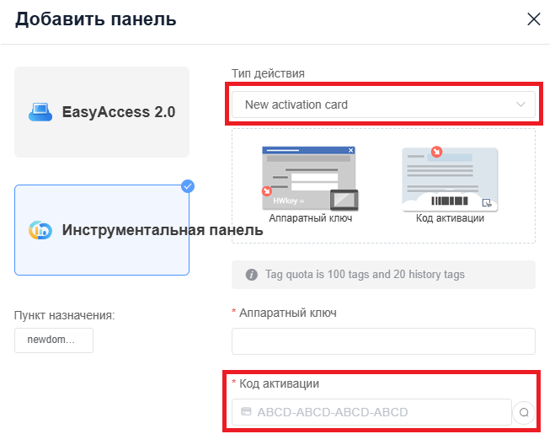Click the EasyAccess 2.0 laptop icon
This screenshot has width=555, height=434.
41,112
